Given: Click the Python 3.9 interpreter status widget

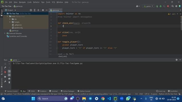Looking at the screenshot, I should pos(168,94).
